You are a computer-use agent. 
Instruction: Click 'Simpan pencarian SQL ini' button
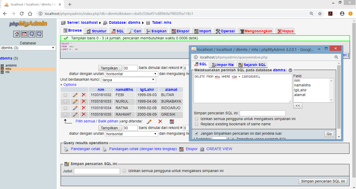(323, 181)
